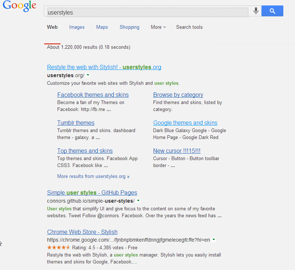295x270 pixels.
Task: Click the Google logo
Action: pos(19,7)
